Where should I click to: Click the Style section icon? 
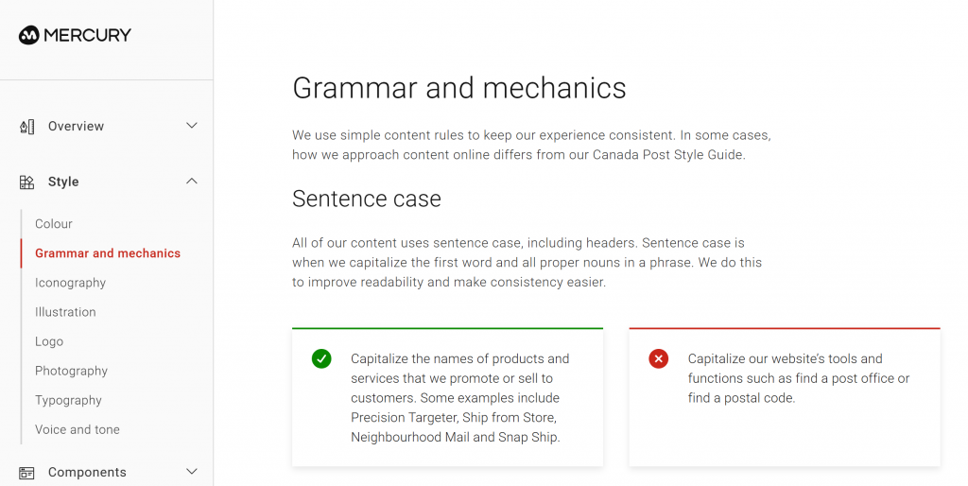pyautogui.click(x=26, y=182)
